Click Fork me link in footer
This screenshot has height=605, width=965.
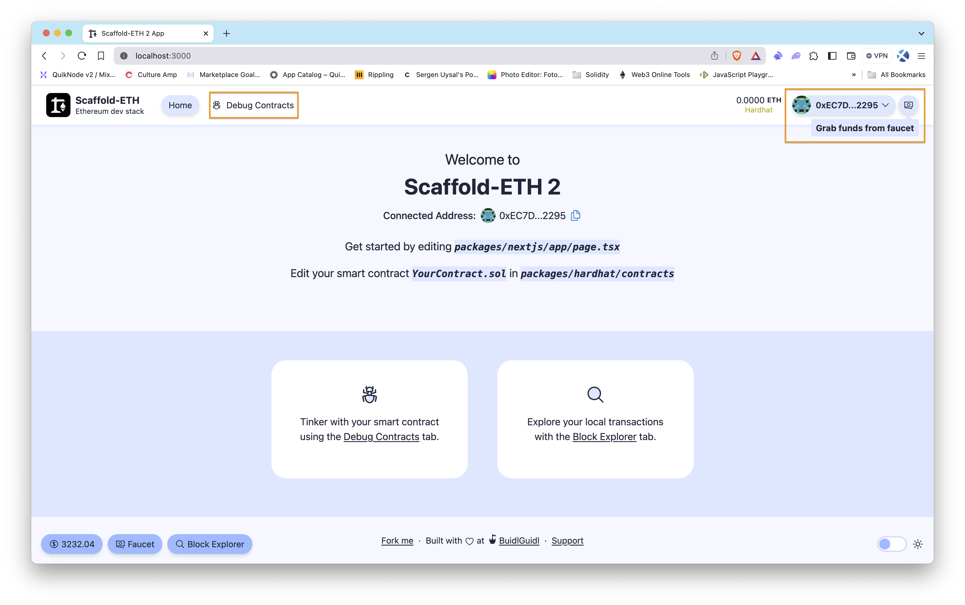click(397, 540)
